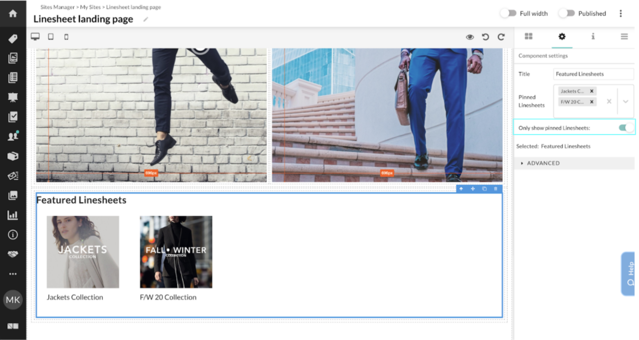The height and width of the screenshot is (340, 639).
Task: Remove the F/W 20 C... pinned tag
Action: tap(592, 102)
